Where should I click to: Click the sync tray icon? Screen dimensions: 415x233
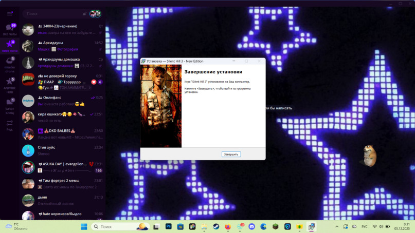click(x=346, y=227)
